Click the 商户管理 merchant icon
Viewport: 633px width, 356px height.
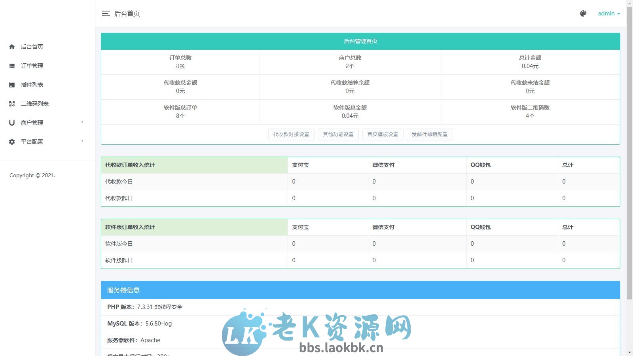[x=11, y=122]
